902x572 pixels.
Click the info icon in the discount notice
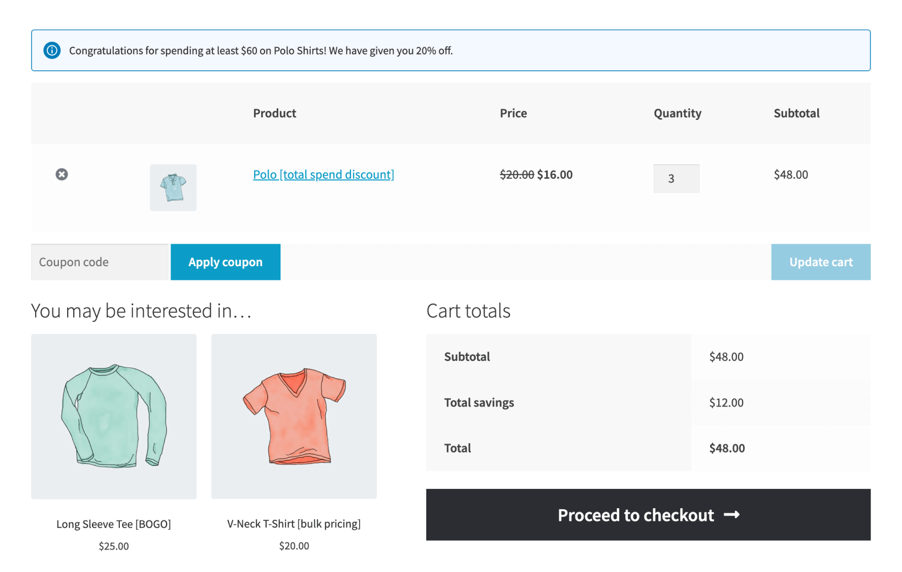(52, 50)
